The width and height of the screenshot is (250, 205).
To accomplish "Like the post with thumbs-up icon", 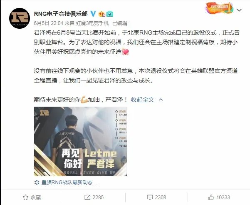I will point(211,197).
